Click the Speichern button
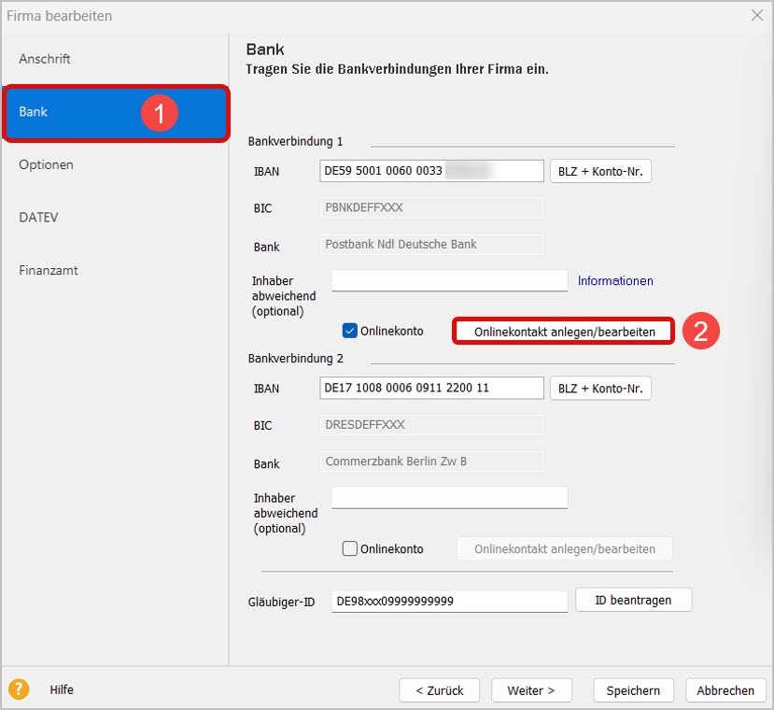This screenshot has width=774, height=710. 633,690
